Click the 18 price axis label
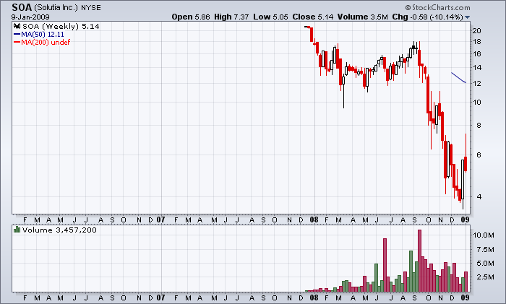This screenshot has height=304, width=506. (476, 42)
